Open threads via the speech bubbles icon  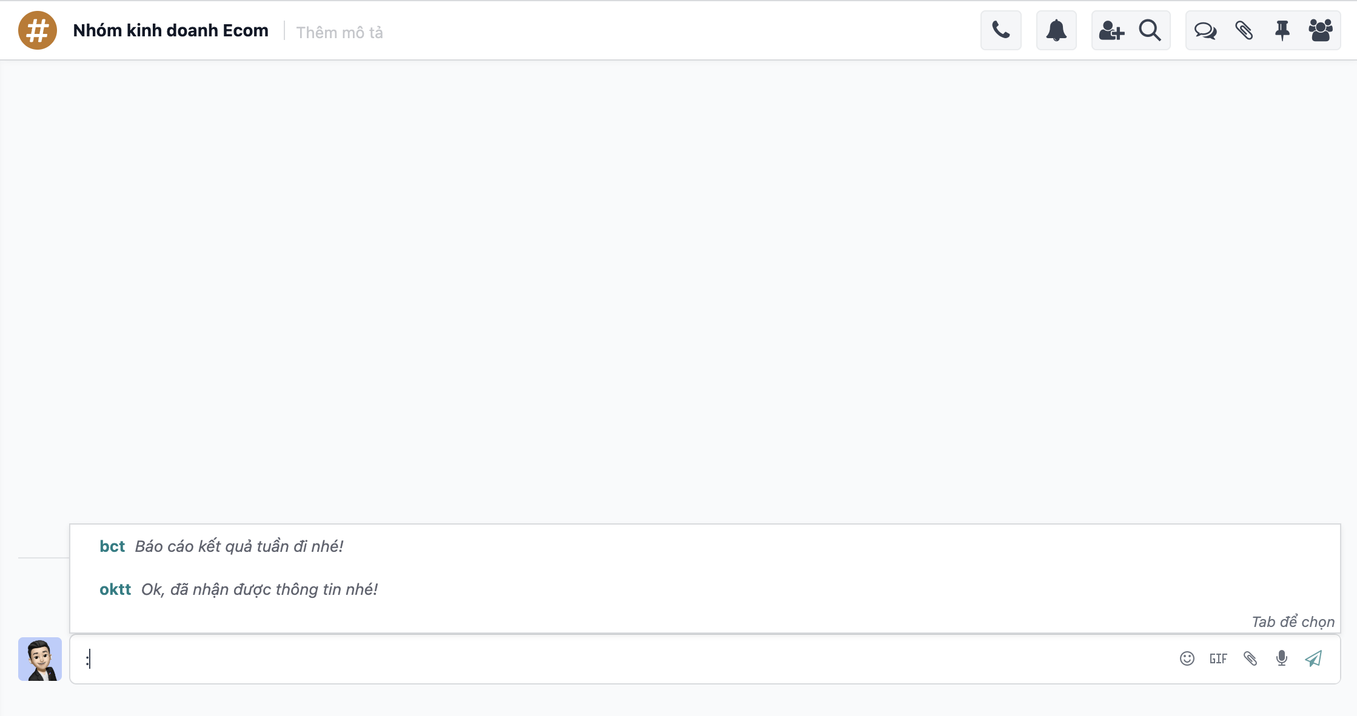(1205, 30)
